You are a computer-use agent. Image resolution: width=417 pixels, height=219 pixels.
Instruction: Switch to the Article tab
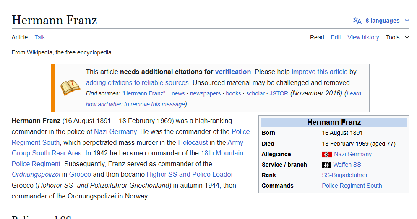[x=20, y=37]
